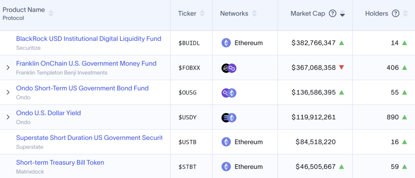Click network icons in the FOBXX row

(229, 68)
